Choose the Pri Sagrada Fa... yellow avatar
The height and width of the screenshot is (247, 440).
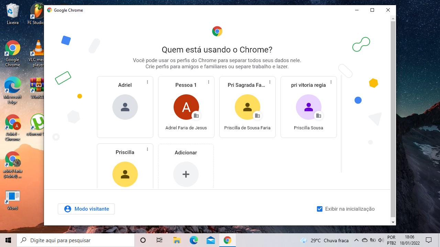(x=247, y=107)
